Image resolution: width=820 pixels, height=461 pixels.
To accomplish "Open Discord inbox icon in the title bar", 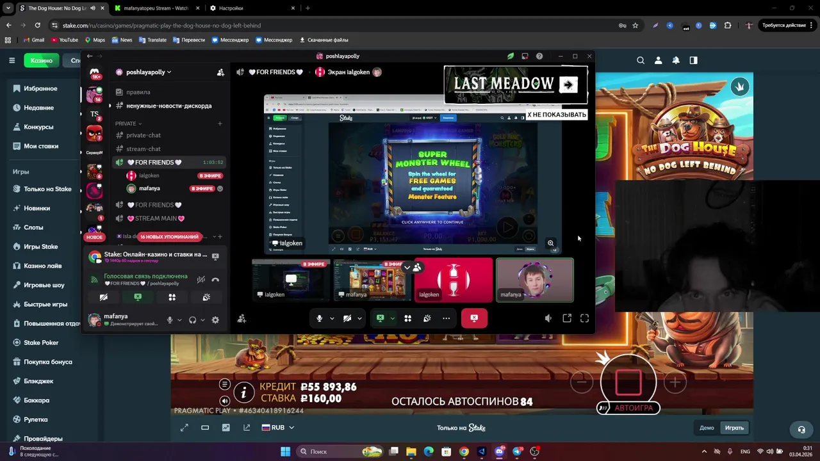I will pyautogui.click(x=525, y=56).
